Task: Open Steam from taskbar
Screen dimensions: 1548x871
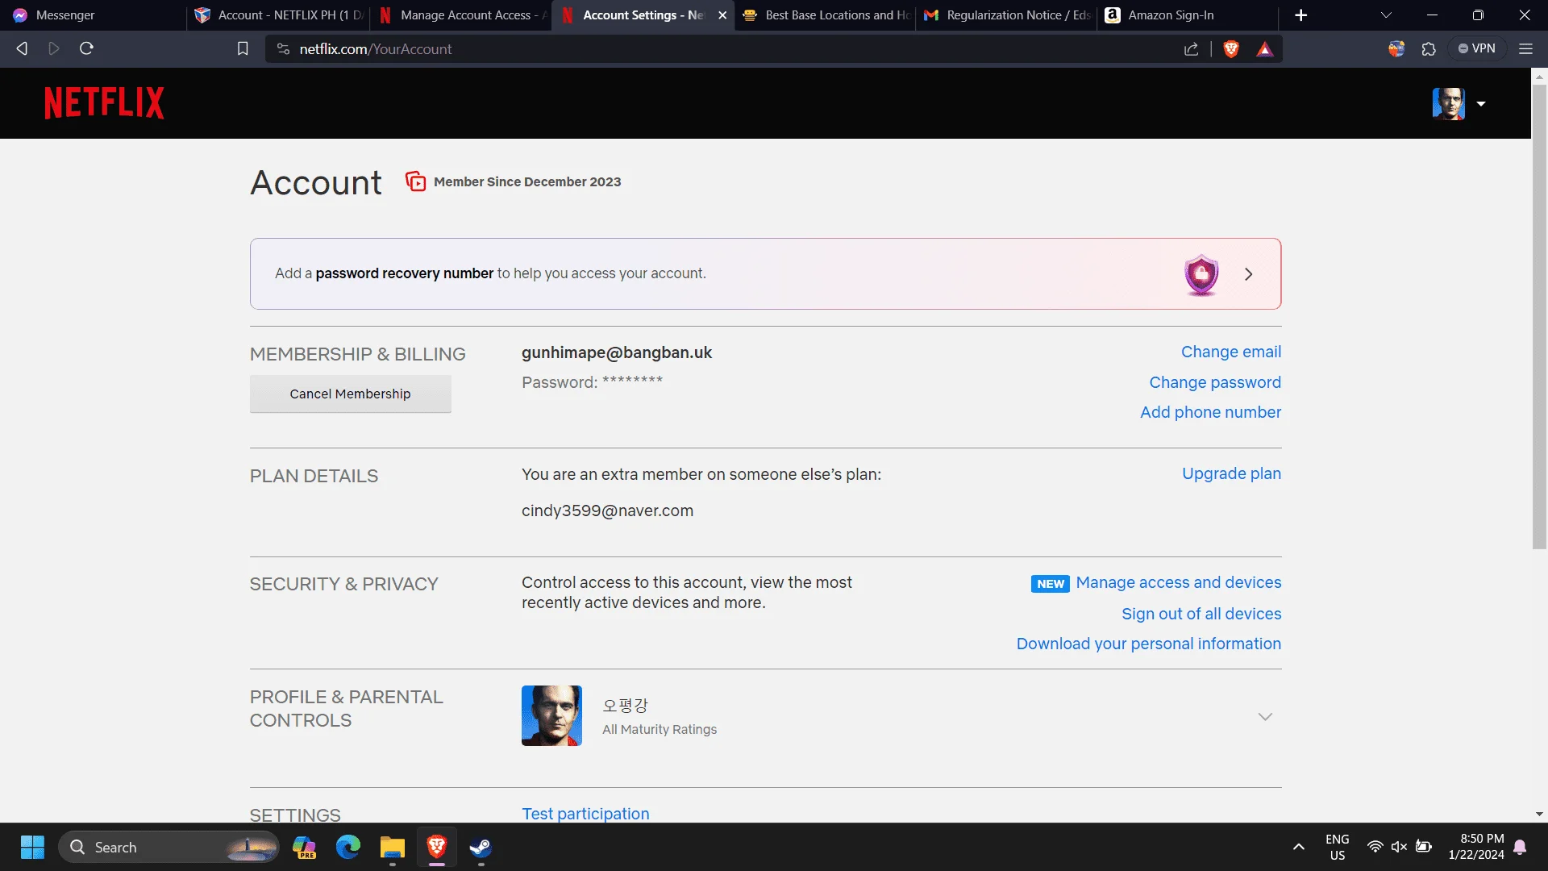Action: pos(481,847)
